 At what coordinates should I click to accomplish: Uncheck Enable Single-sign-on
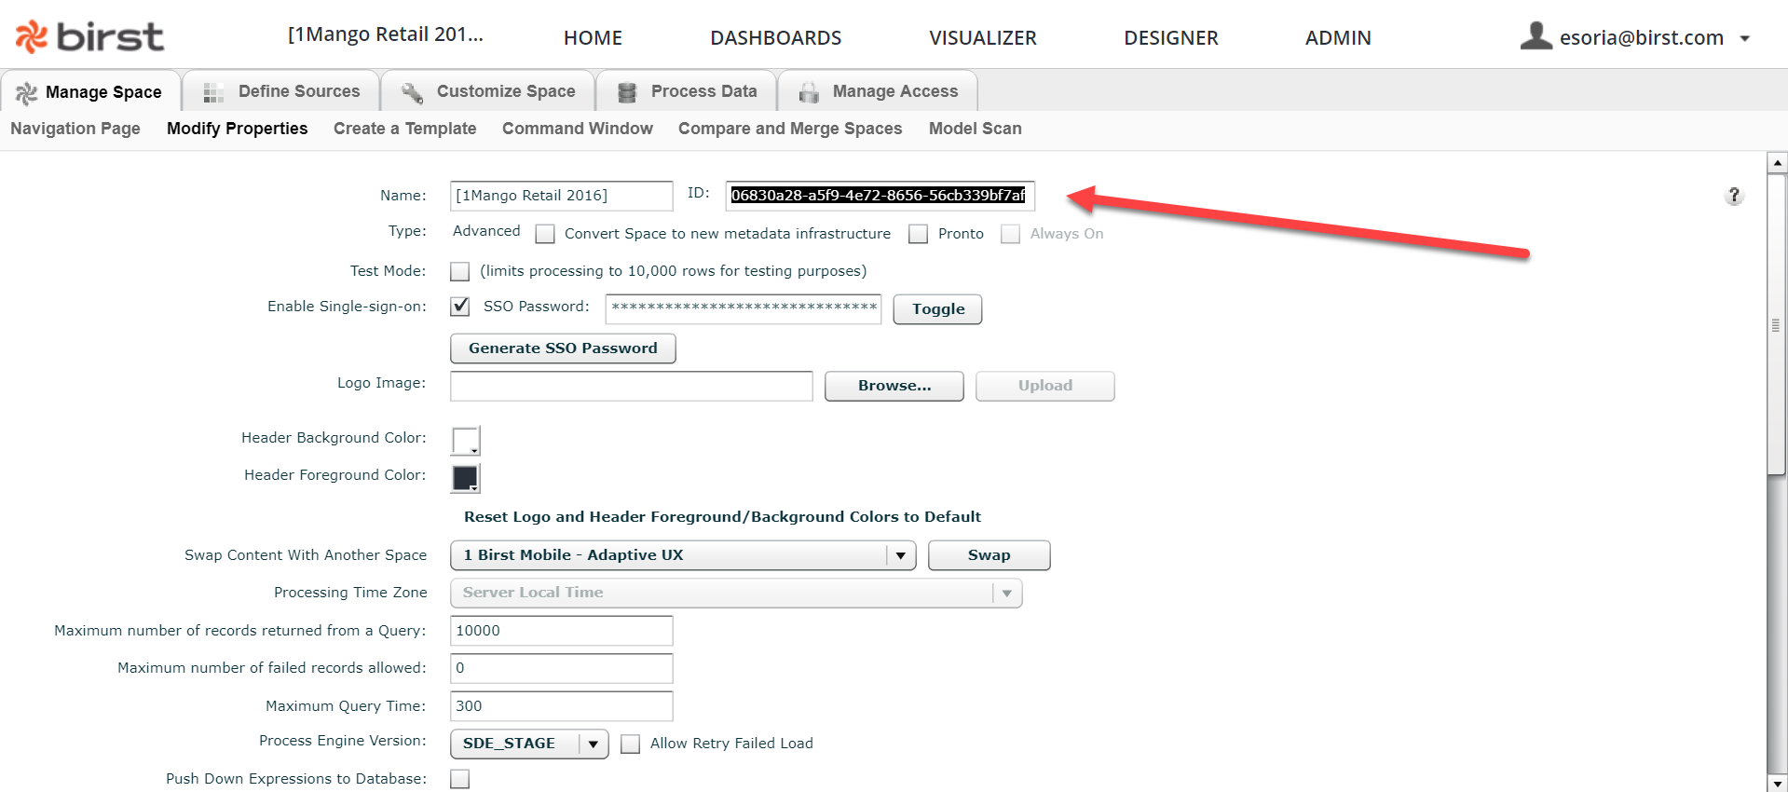(459, 307)
